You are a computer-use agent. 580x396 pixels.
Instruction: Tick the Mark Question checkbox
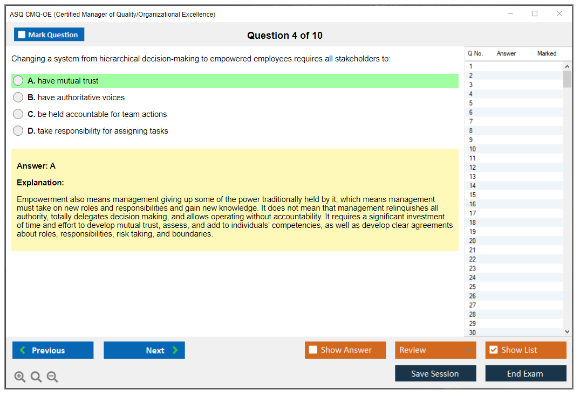pyautogui.click(x=22, y=35)
